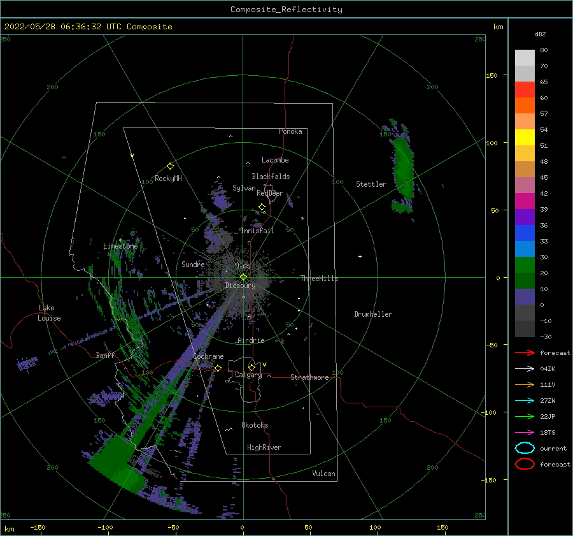Screen dimensions: 573x536
Task: Click the Strathmore town label
Action: (x=309, y=377)
